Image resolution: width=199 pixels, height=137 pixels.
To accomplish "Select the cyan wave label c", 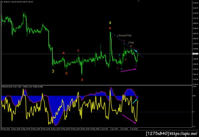I will click(x=124, y=44).
